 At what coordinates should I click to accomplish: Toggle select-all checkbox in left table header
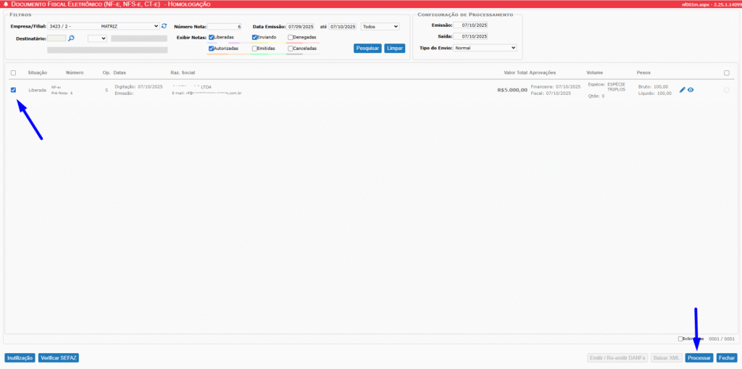tap(14, 72)
